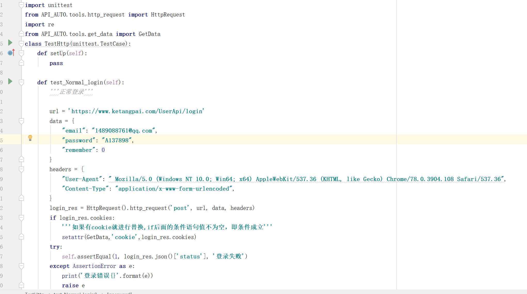Click the 'pass' statement in setUp

coord(56,63)
